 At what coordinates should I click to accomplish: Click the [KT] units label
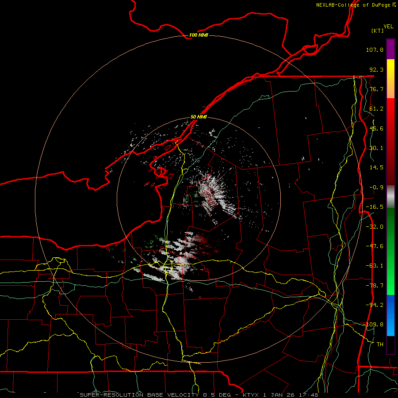[x=378, y=31]
